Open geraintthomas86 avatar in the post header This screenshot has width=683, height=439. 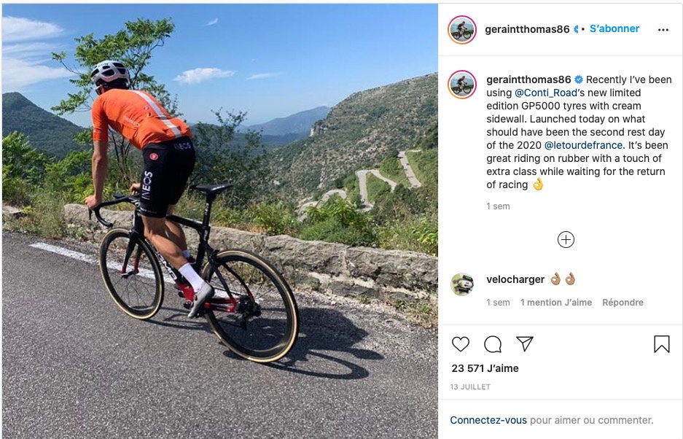pos(462,30)
